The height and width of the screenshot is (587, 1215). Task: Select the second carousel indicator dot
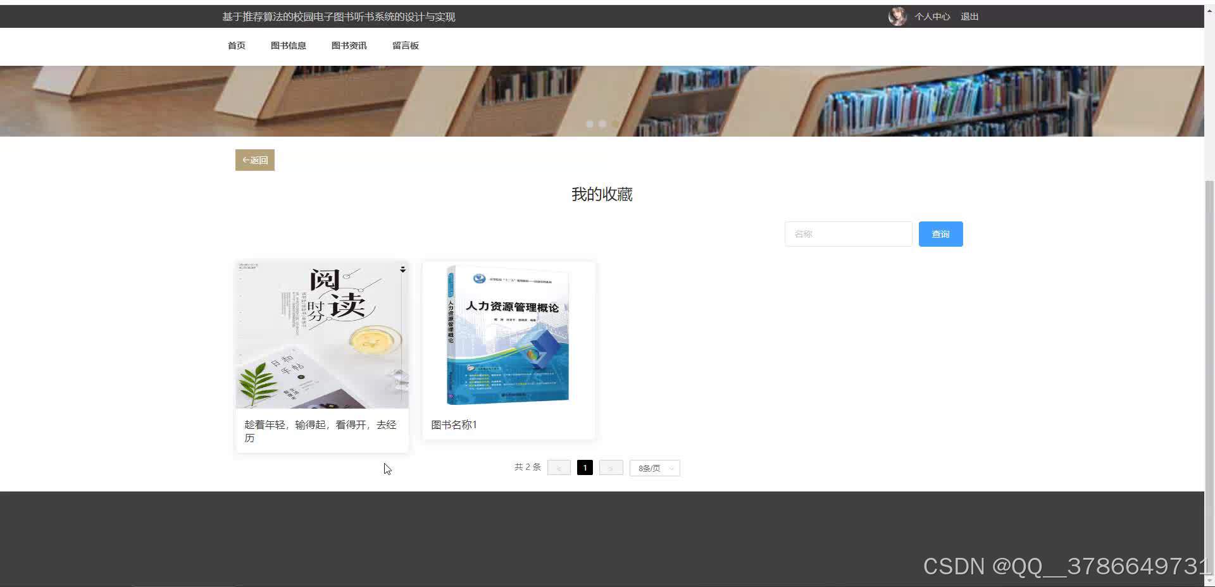pos(602,124)
